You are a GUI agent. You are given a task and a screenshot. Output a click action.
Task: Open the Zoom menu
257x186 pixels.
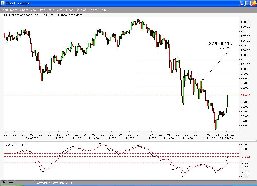(93, 10)
